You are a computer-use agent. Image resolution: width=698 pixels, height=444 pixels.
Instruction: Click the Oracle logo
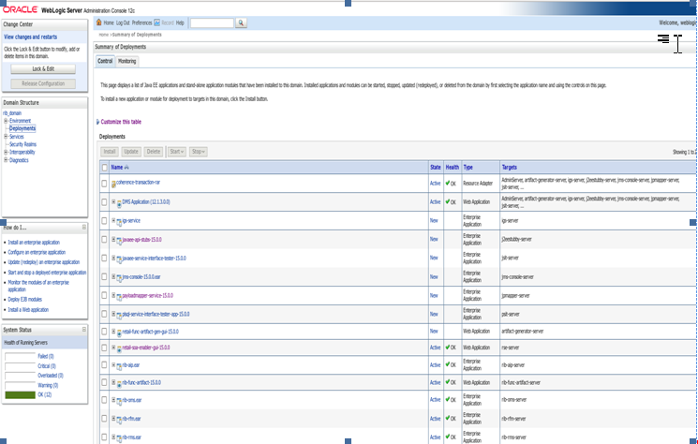[21, 9]
